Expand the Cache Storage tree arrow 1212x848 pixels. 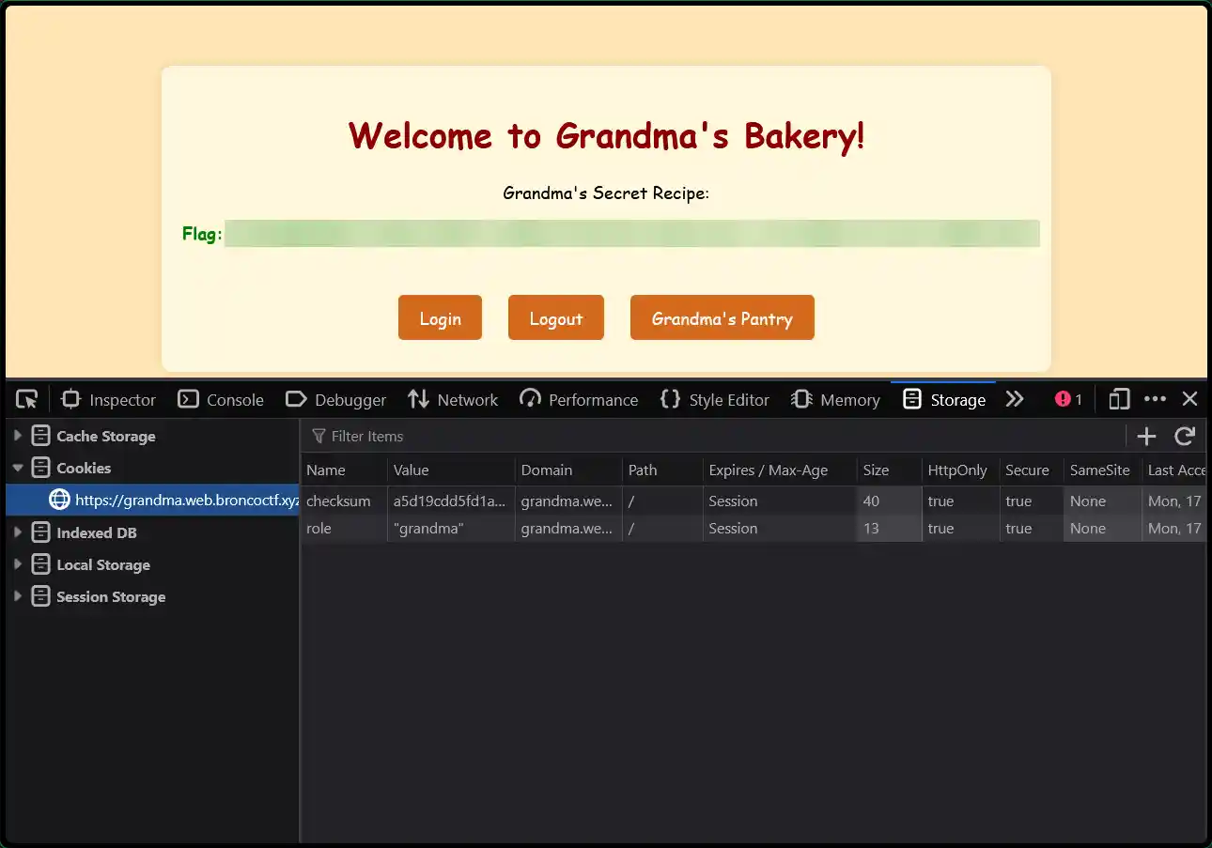(17, 436)
